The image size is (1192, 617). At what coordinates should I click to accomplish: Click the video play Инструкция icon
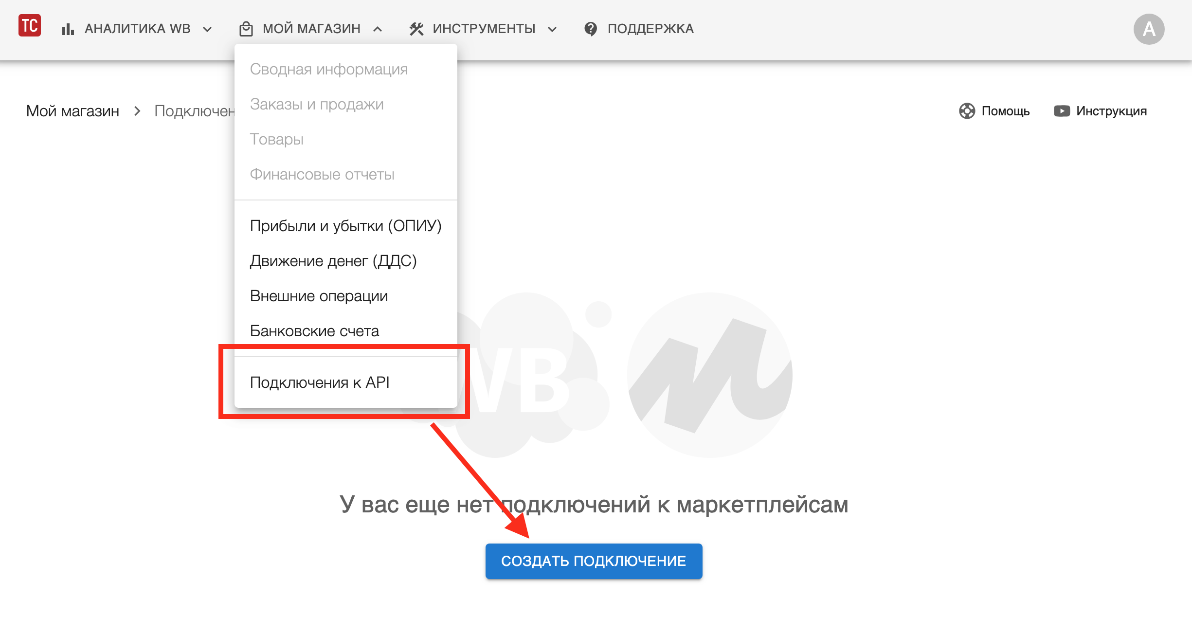point(1061,111)
